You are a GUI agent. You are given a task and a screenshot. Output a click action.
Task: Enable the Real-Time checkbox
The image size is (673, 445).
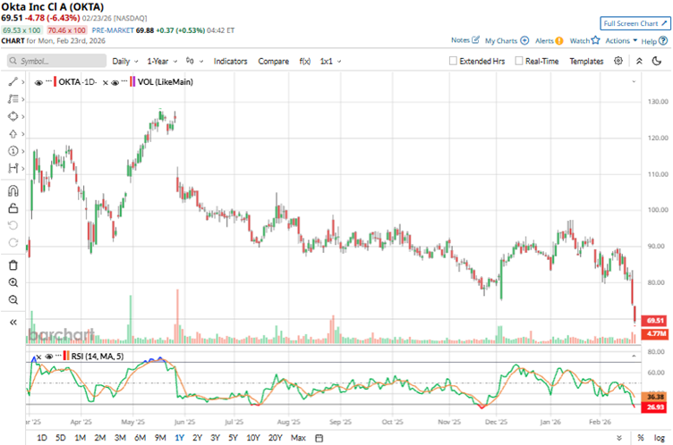tap(518, 61)
